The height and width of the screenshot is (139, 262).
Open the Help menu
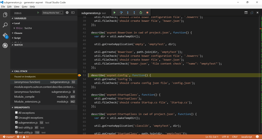[32, 7]
